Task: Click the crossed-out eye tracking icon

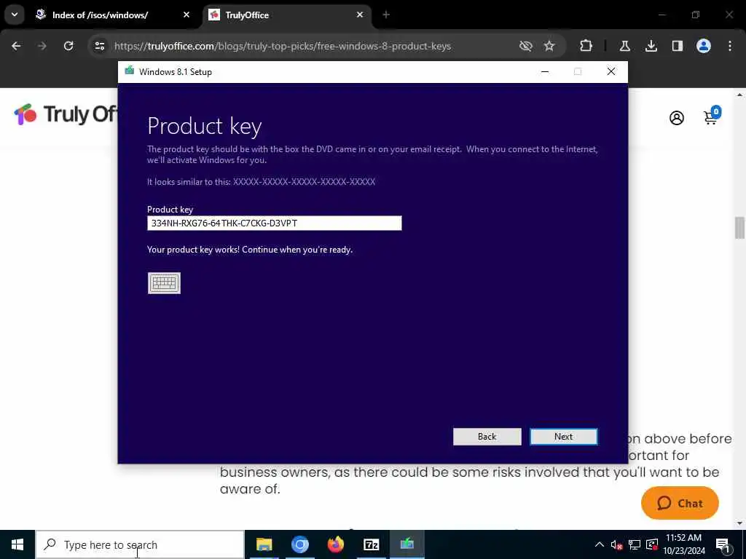Action: click(526, 46)
